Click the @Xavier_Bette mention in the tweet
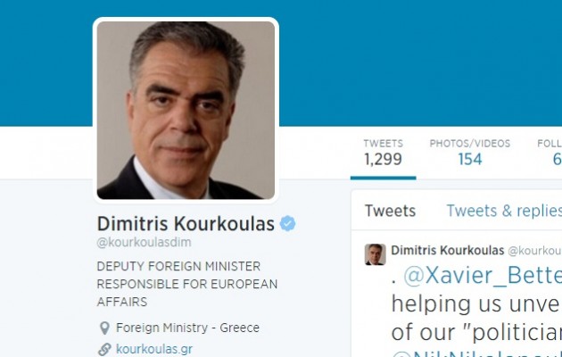 (483, 276)
